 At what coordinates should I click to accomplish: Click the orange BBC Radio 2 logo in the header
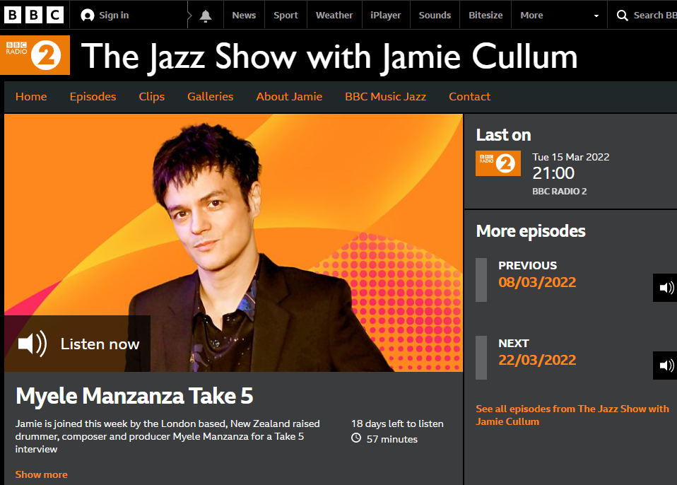point(35,55)
